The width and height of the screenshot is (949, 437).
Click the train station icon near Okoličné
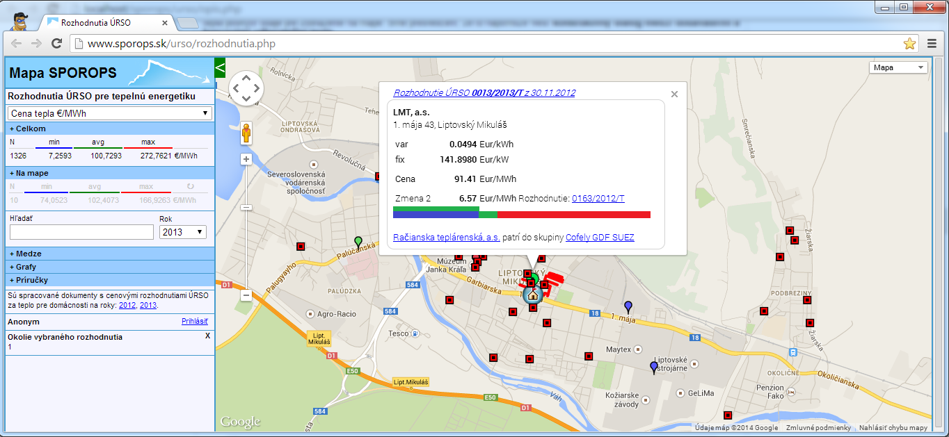coord(793,352)
